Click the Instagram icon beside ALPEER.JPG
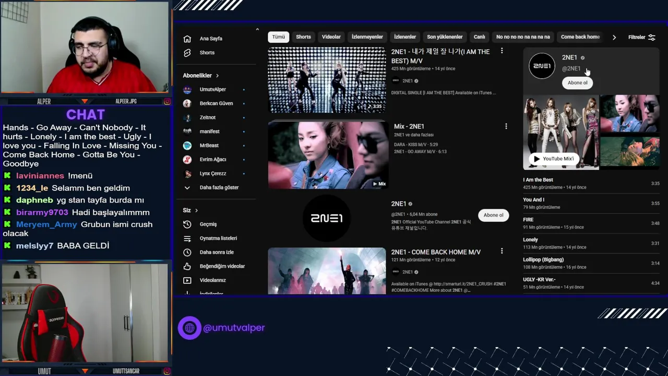 coord(167,101)
